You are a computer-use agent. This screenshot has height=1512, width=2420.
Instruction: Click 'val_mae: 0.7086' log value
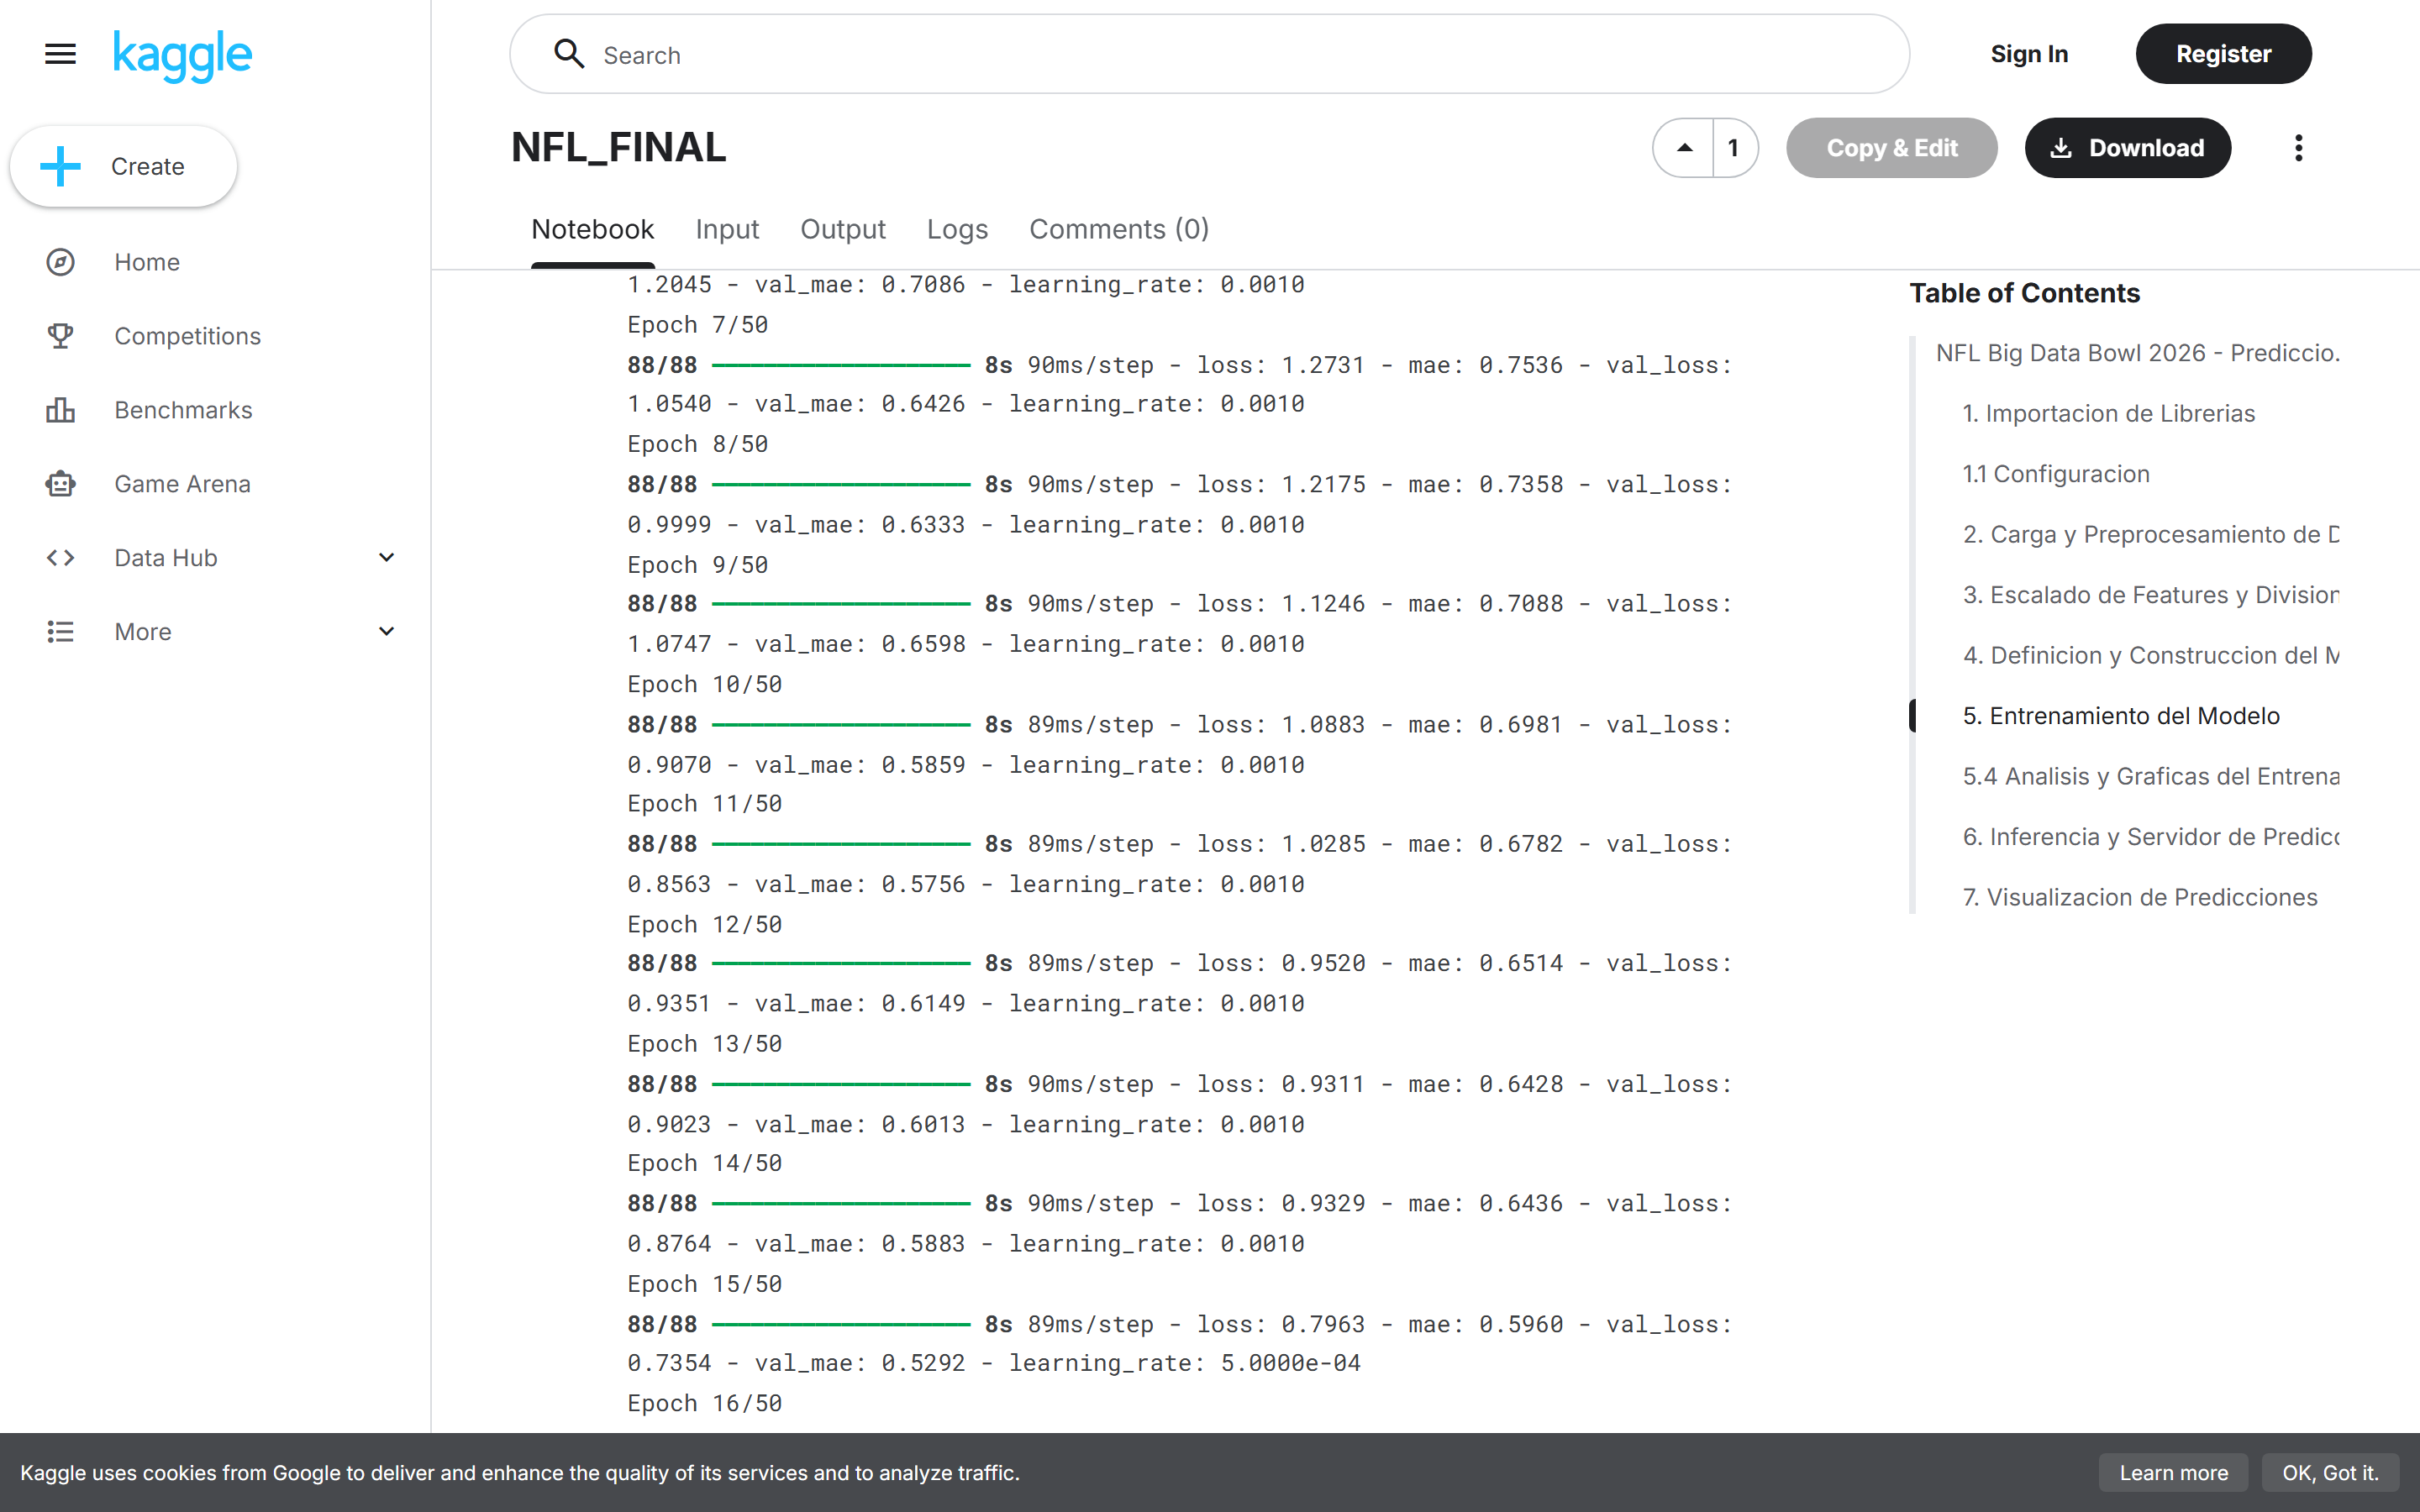click(x=860, y=285)
